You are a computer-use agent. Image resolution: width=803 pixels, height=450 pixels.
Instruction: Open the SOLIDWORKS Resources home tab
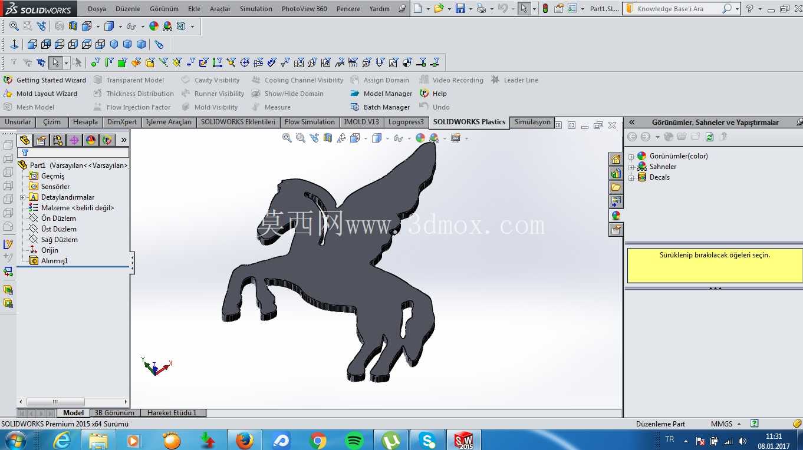[616, 160]
